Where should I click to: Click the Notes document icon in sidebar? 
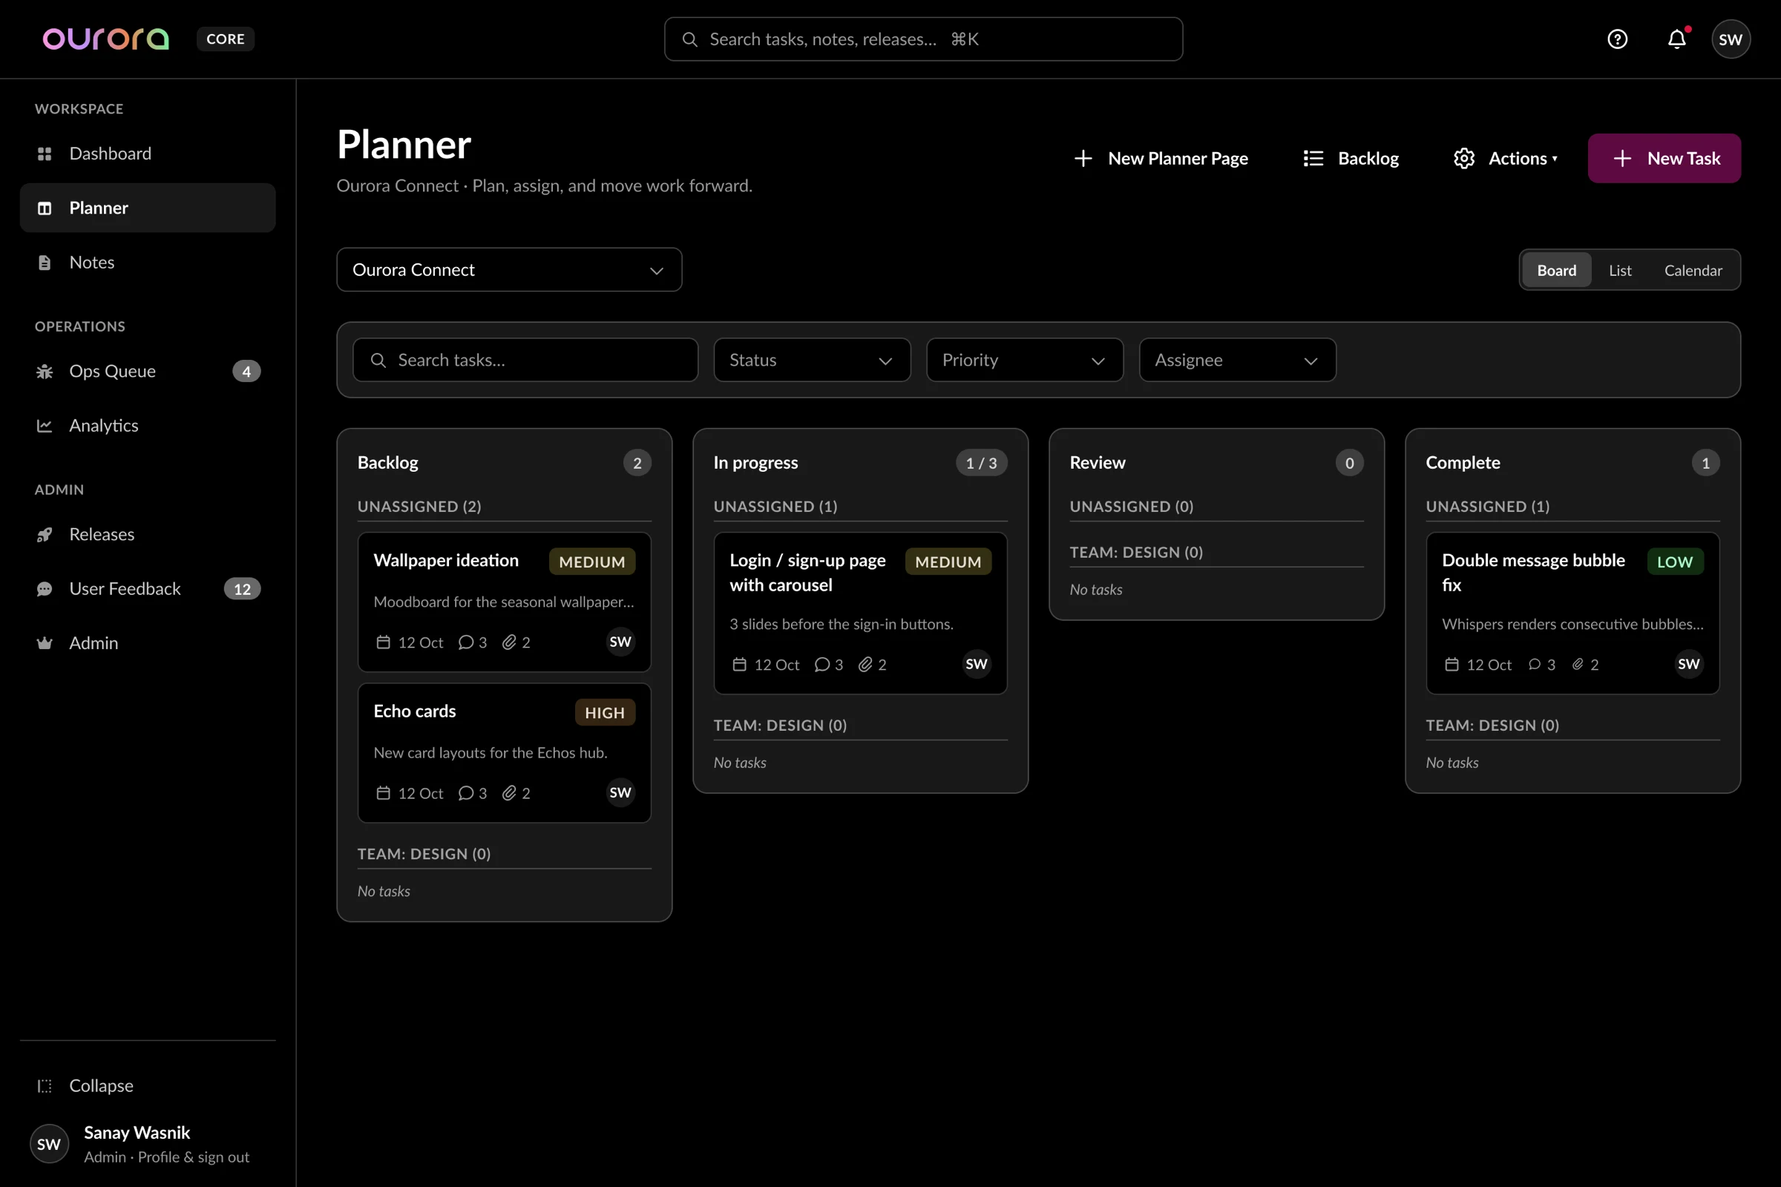(45, 263)
